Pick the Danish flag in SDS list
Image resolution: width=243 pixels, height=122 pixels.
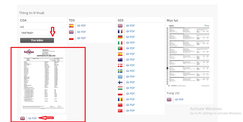pyautogui.click(x=120, y=65)
